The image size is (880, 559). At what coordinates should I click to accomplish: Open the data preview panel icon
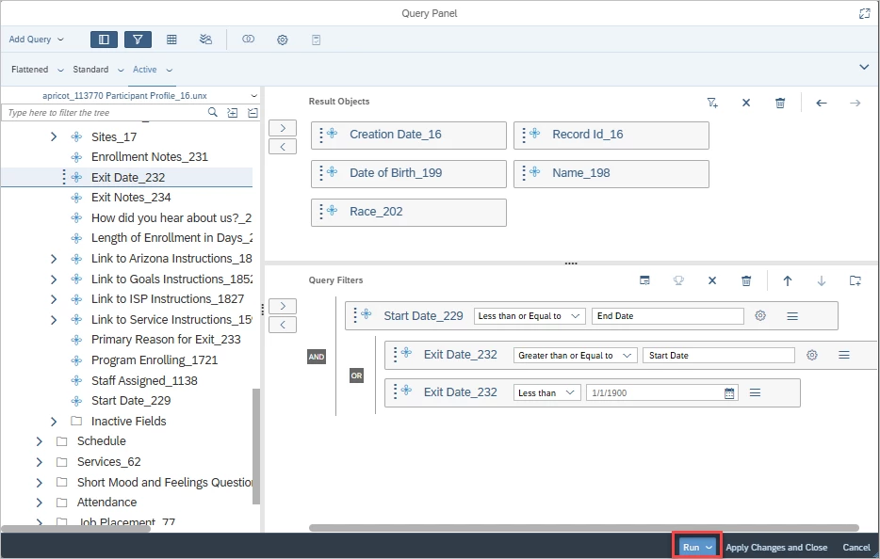(171, 40)
